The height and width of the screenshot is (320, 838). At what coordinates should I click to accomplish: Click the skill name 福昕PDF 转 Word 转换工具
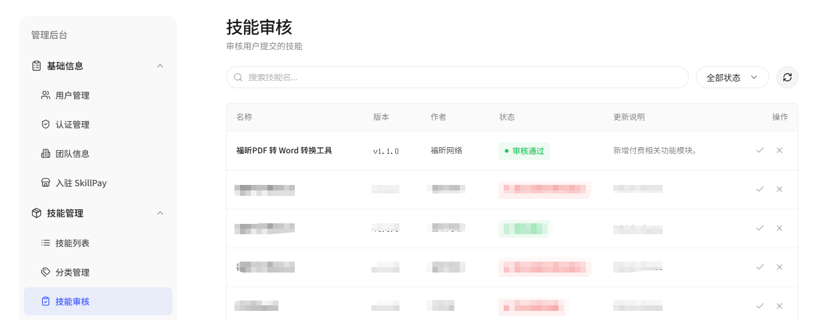click(284, 150)
